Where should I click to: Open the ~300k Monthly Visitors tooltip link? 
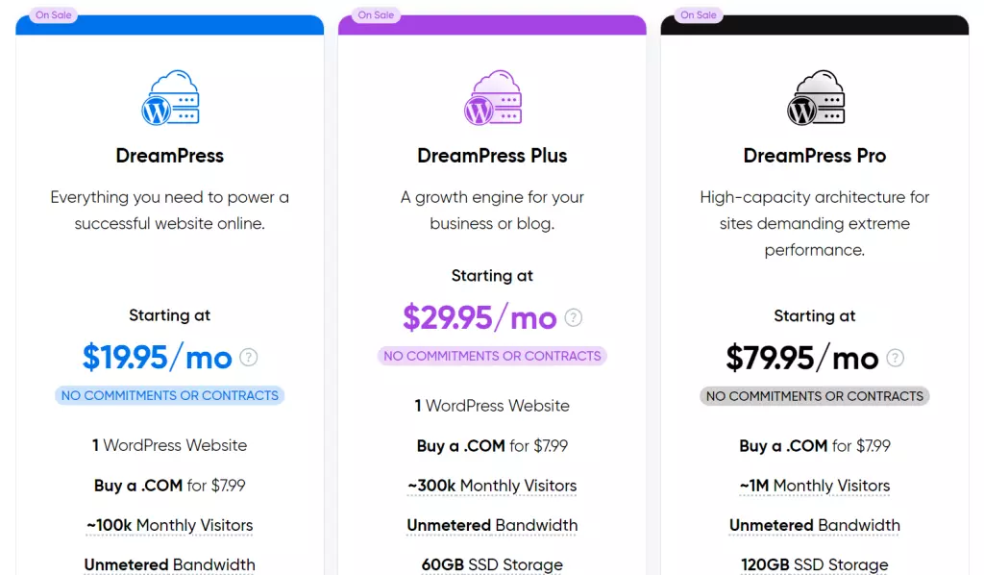pyautogui.click(x=492, y=486)
